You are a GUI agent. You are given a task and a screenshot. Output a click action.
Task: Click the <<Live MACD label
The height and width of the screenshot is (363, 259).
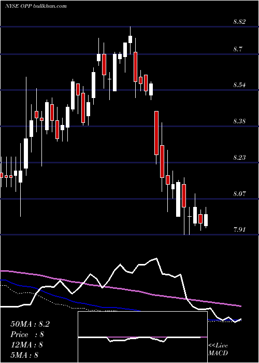pyautogui.click(x=218, y=349)
